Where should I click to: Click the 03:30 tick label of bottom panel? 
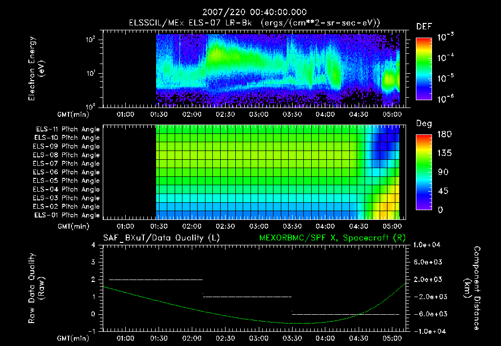292,338
